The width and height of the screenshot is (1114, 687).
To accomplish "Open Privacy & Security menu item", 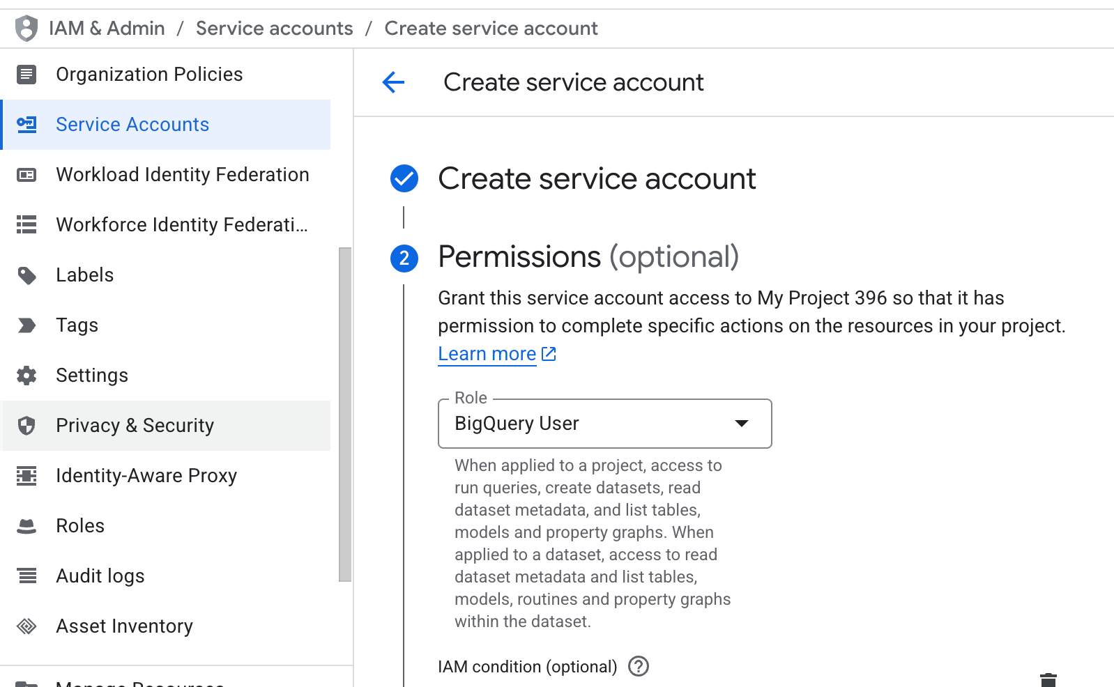I will click(166, 426).
